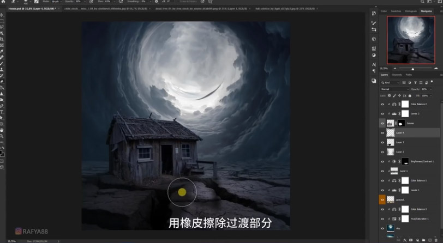This screenshot has height=243, width=443.
Task: Hide the Brightness/Contrast 1 layer
Action: tap(382, 161)
